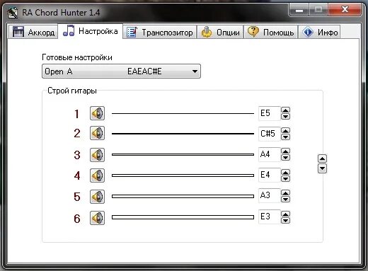This screenshot has width=368, height=271.
Task: Click the Готовые настройки label
Action: 77,57
